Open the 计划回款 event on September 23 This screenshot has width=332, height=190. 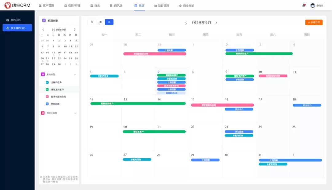[239, 132]
